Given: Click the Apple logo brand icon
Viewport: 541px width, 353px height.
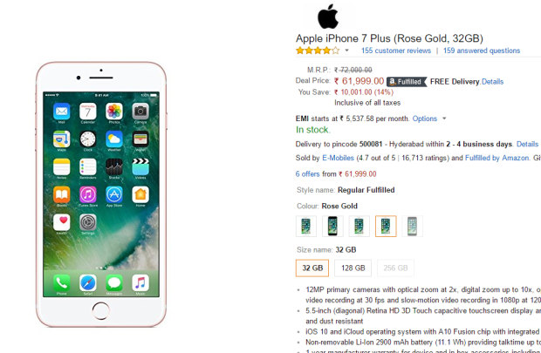Looking at the screenshot, I should [328, 17].
